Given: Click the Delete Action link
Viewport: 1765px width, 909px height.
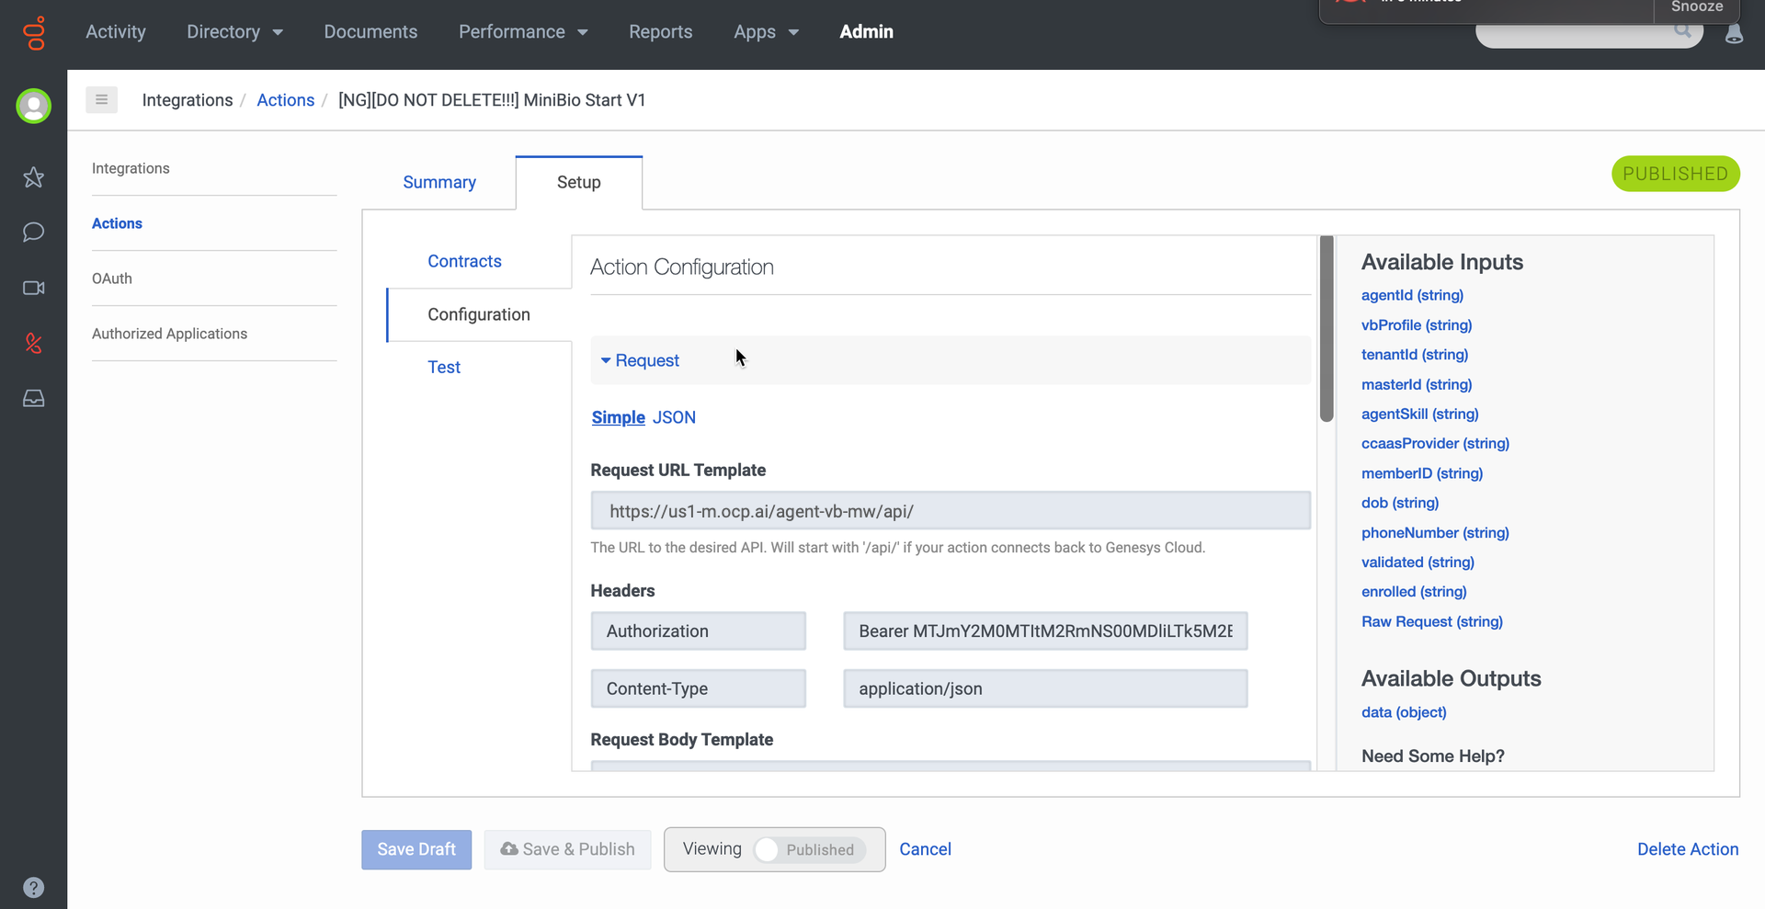Looking at the screenshot, I should pyautogui.click(x=1687, y=849).
